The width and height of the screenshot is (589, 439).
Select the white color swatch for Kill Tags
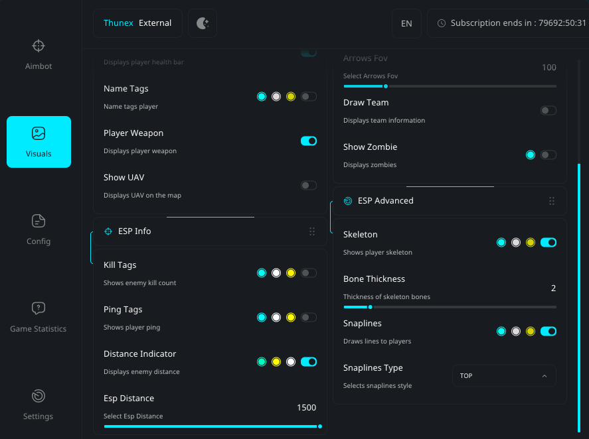pyautogui.click(x=276, y=273)
